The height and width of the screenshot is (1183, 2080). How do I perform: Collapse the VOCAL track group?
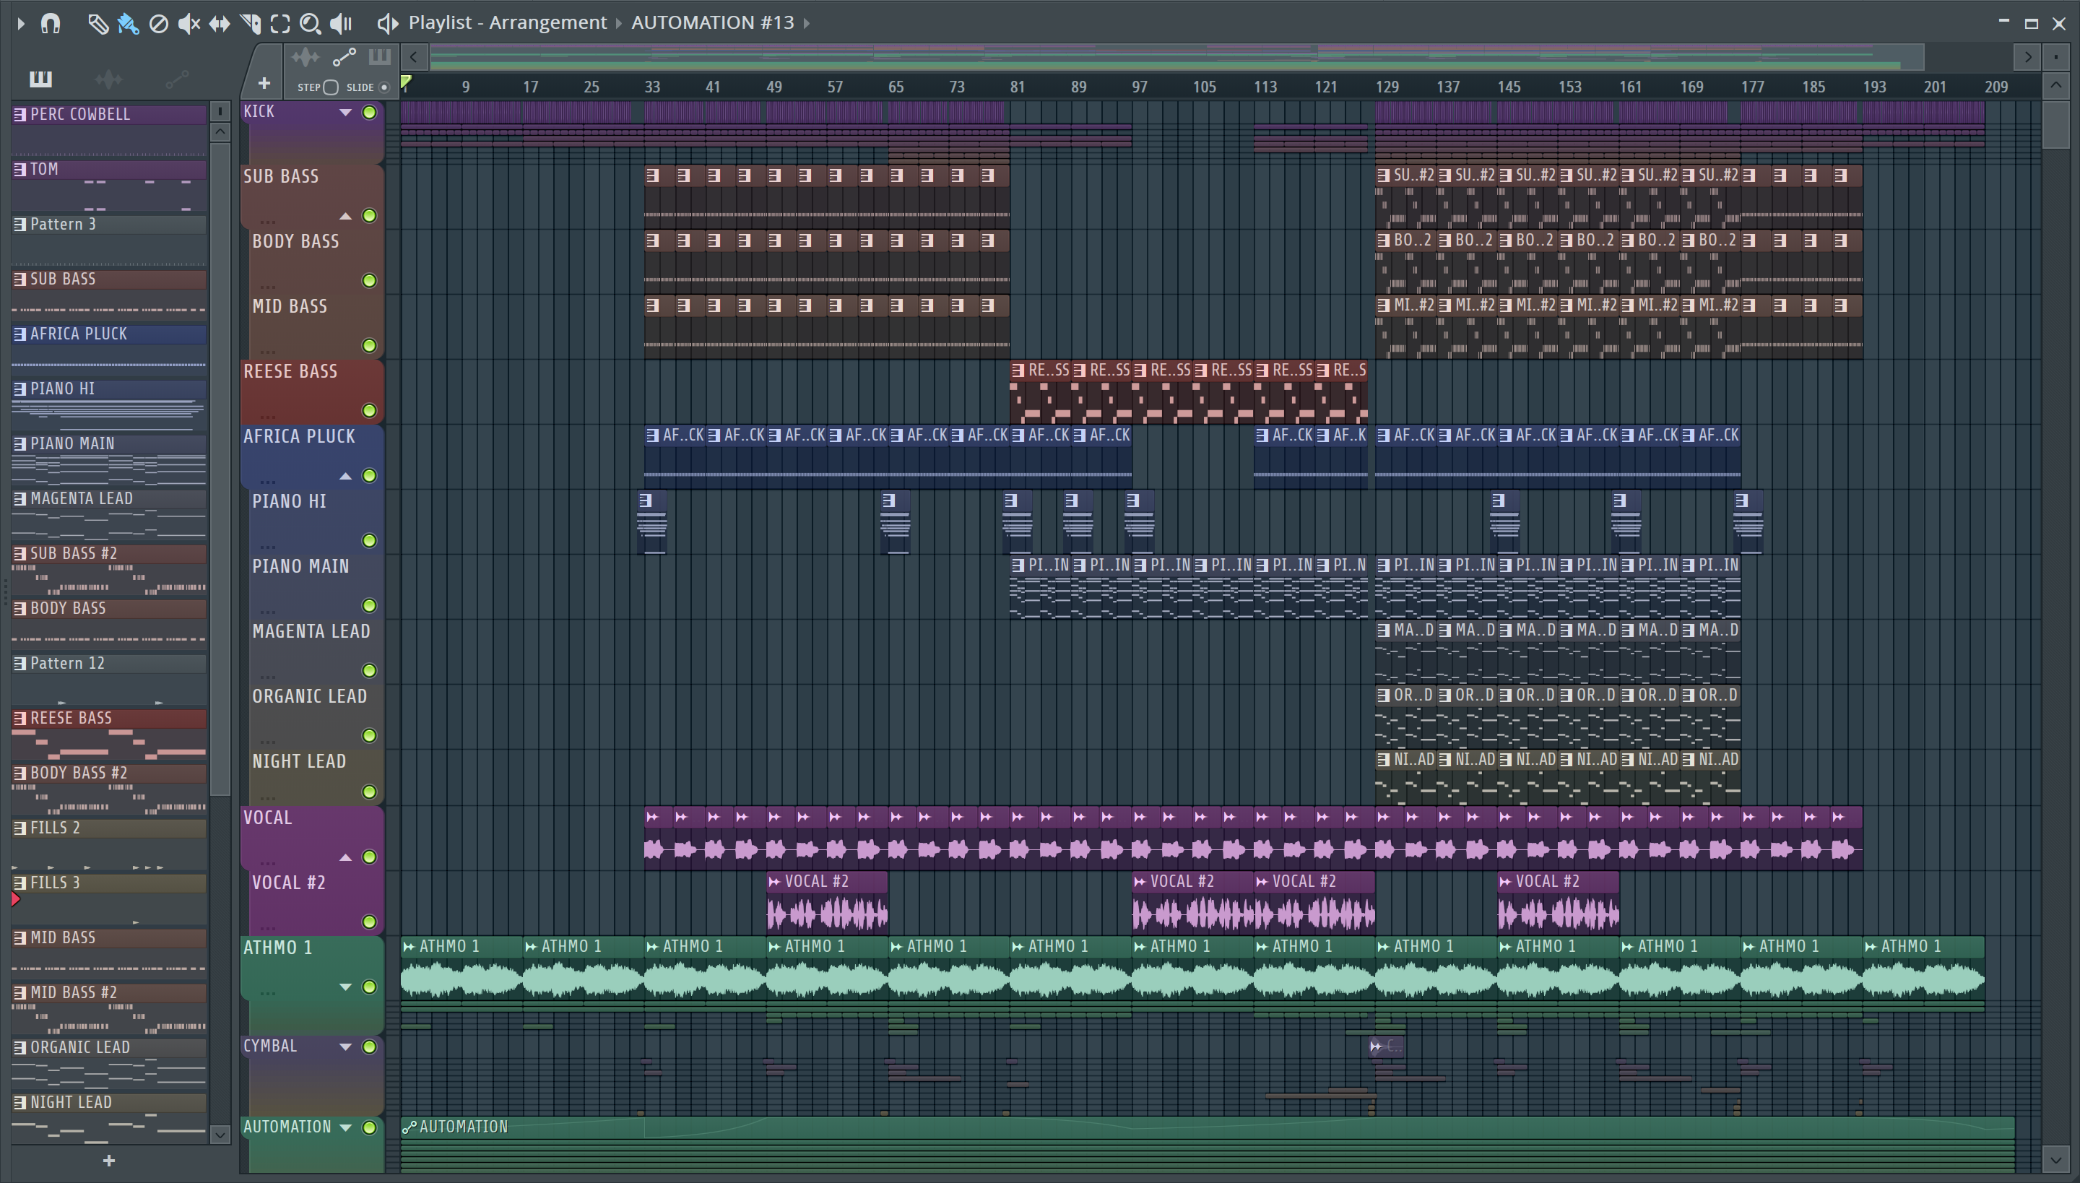coord(345,857)
